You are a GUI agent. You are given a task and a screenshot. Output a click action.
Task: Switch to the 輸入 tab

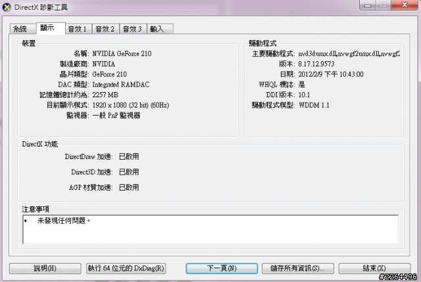click(160, 29)
